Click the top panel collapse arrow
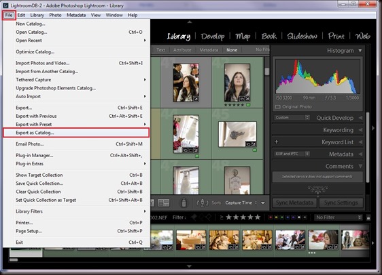Image resolution: width=382 pixels, height=275 pixels. tap(190, 22)
